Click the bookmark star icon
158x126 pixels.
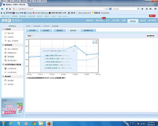coord(147,9)
